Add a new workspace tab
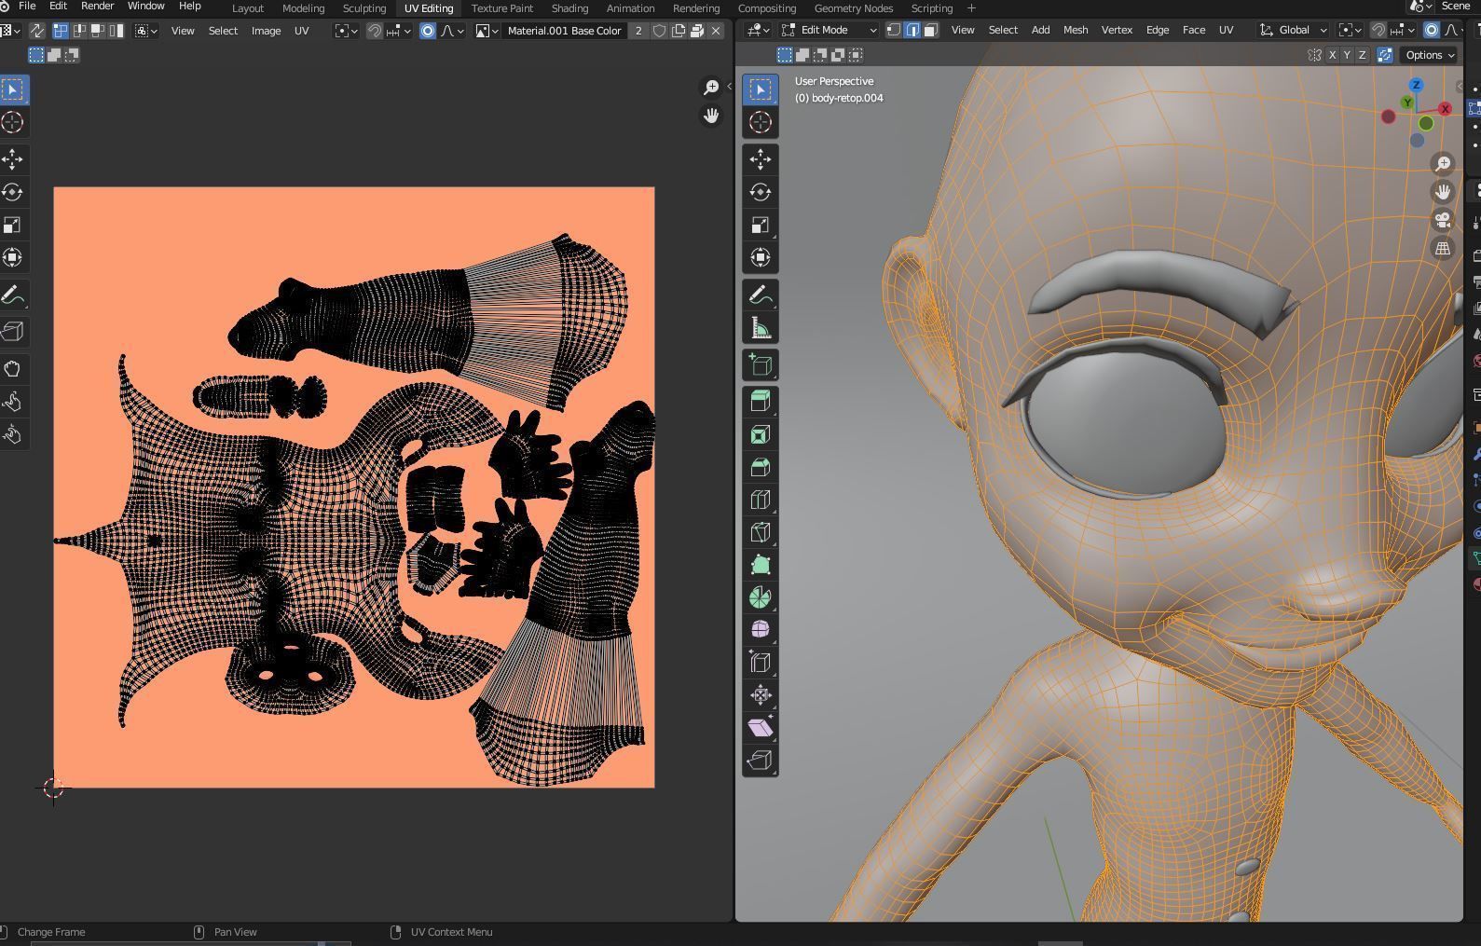 (x=971, y=8)
